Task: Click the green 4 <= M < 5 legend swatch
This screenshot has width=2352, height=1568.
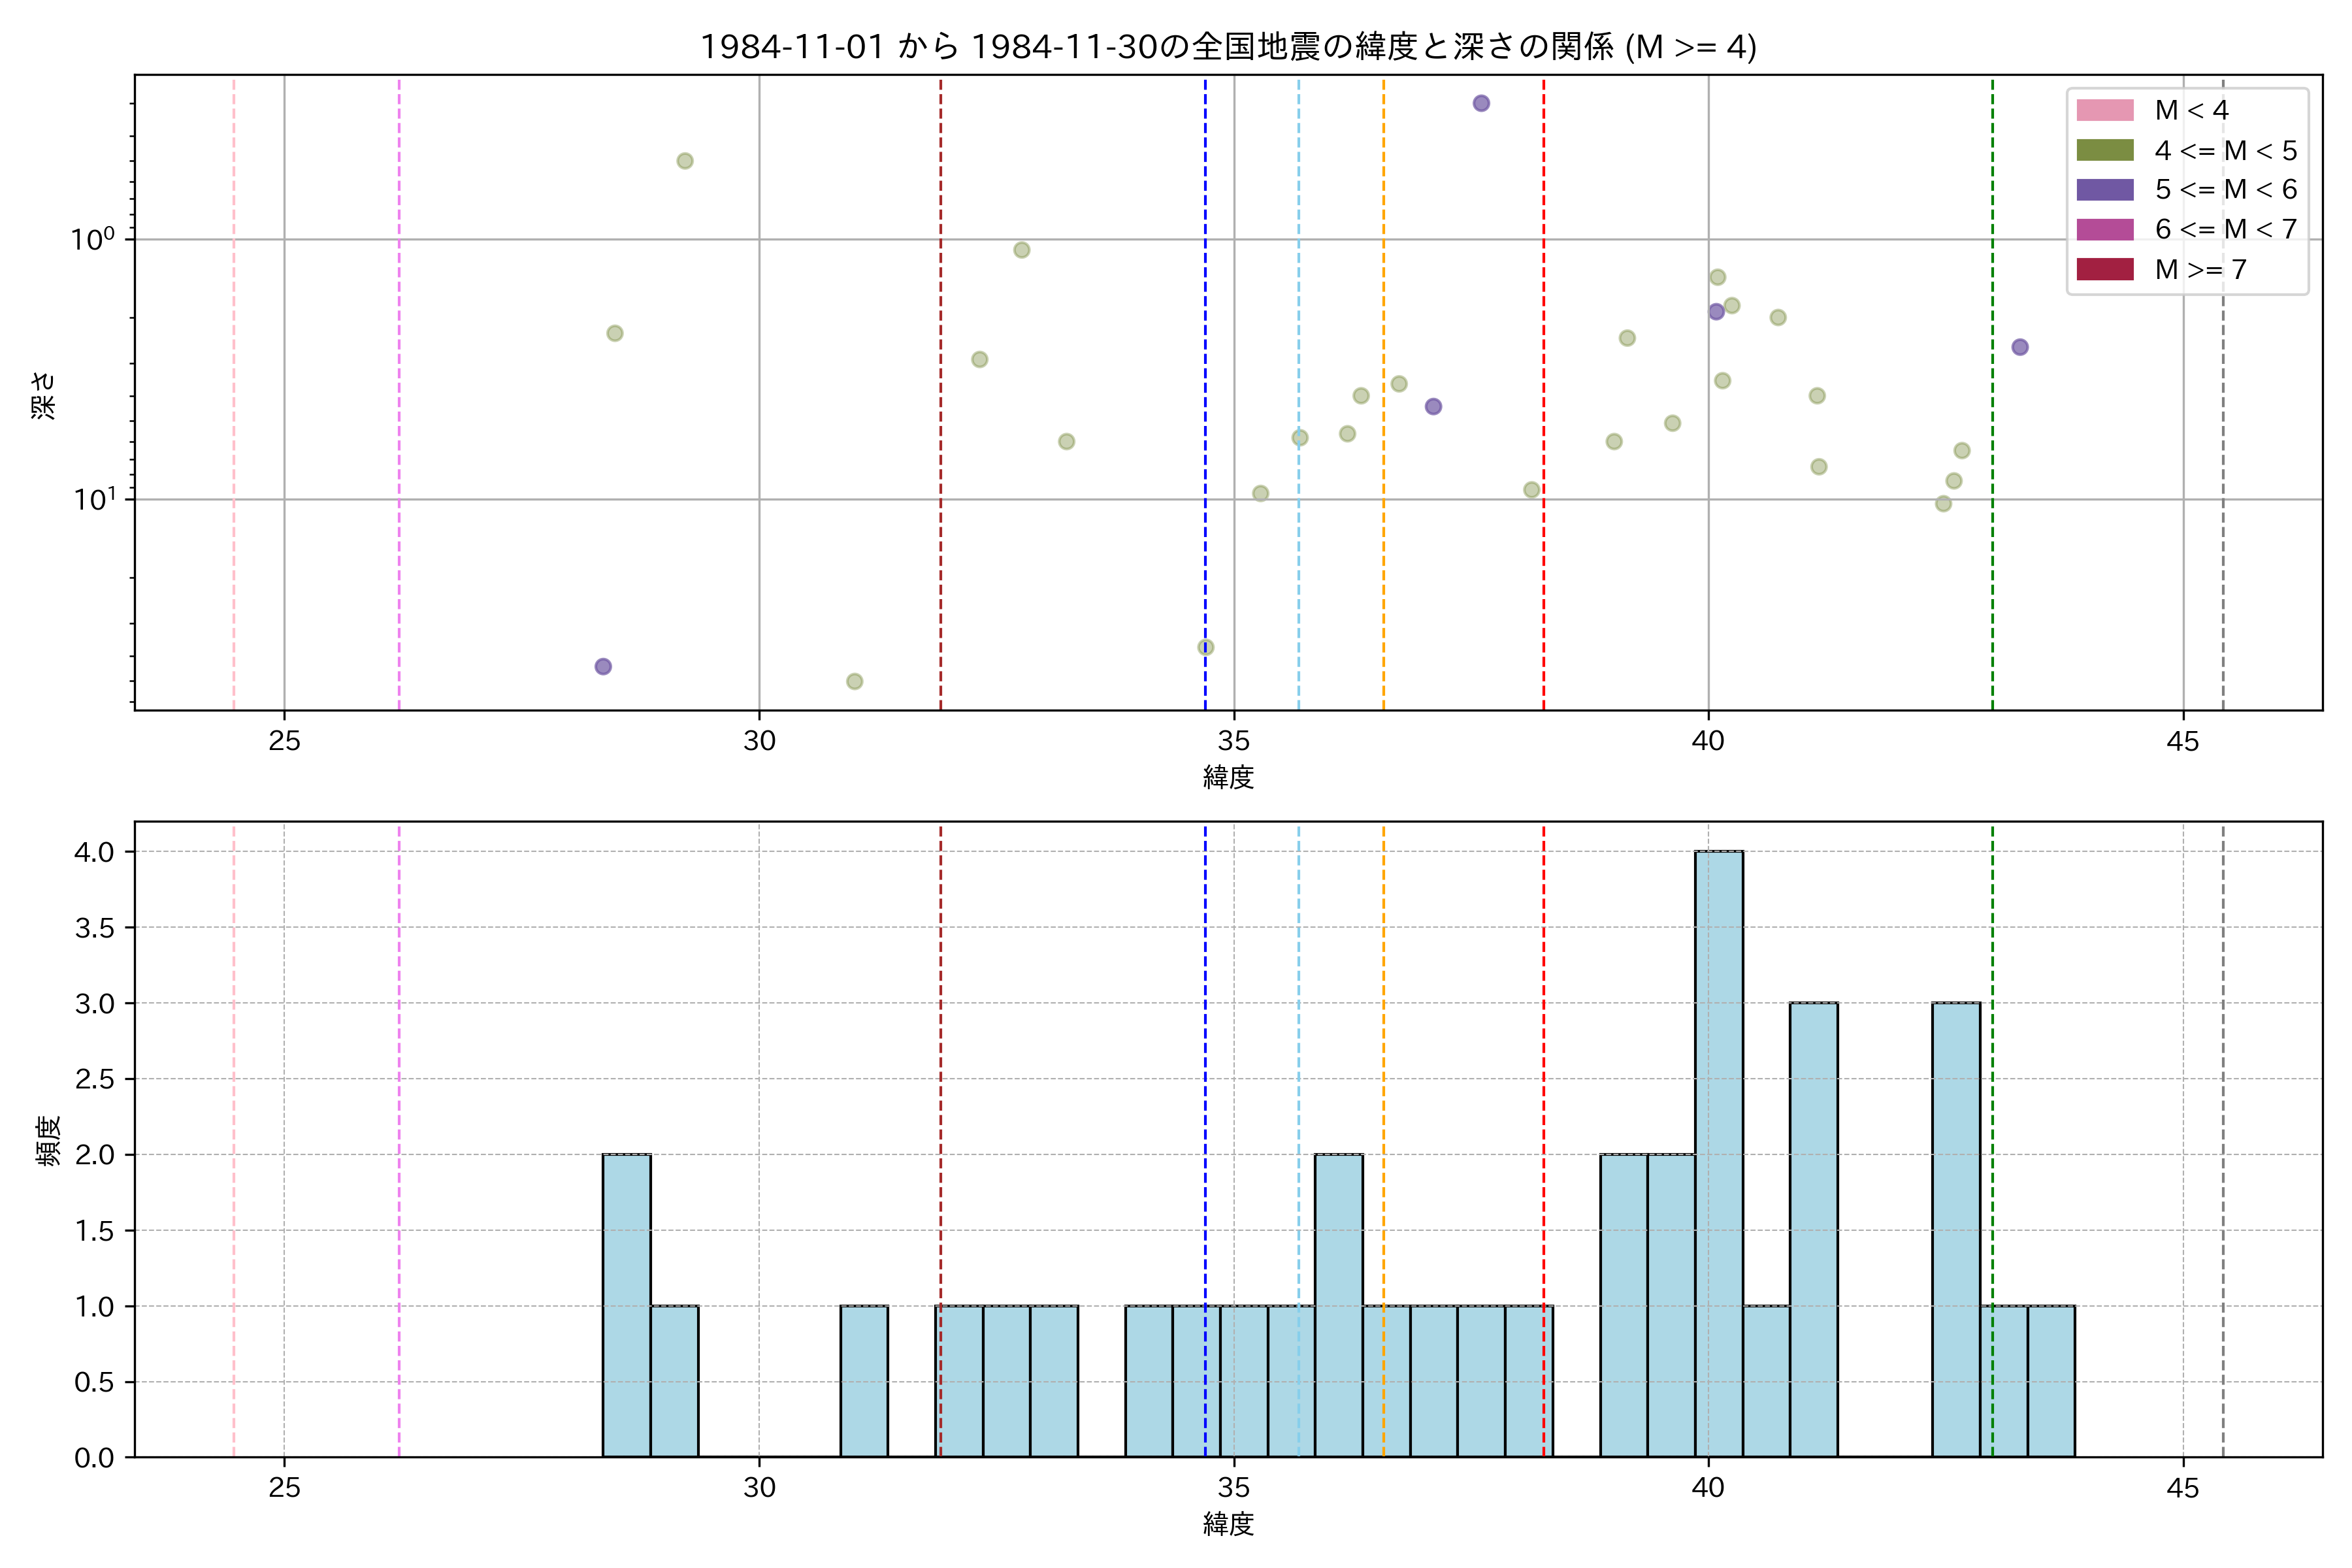Action: tap(2105, 150)
